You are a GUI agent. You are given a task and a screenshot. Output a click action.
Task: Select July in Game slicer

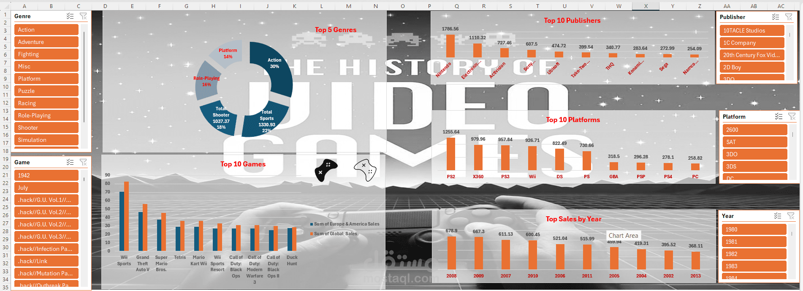(46, 188)
